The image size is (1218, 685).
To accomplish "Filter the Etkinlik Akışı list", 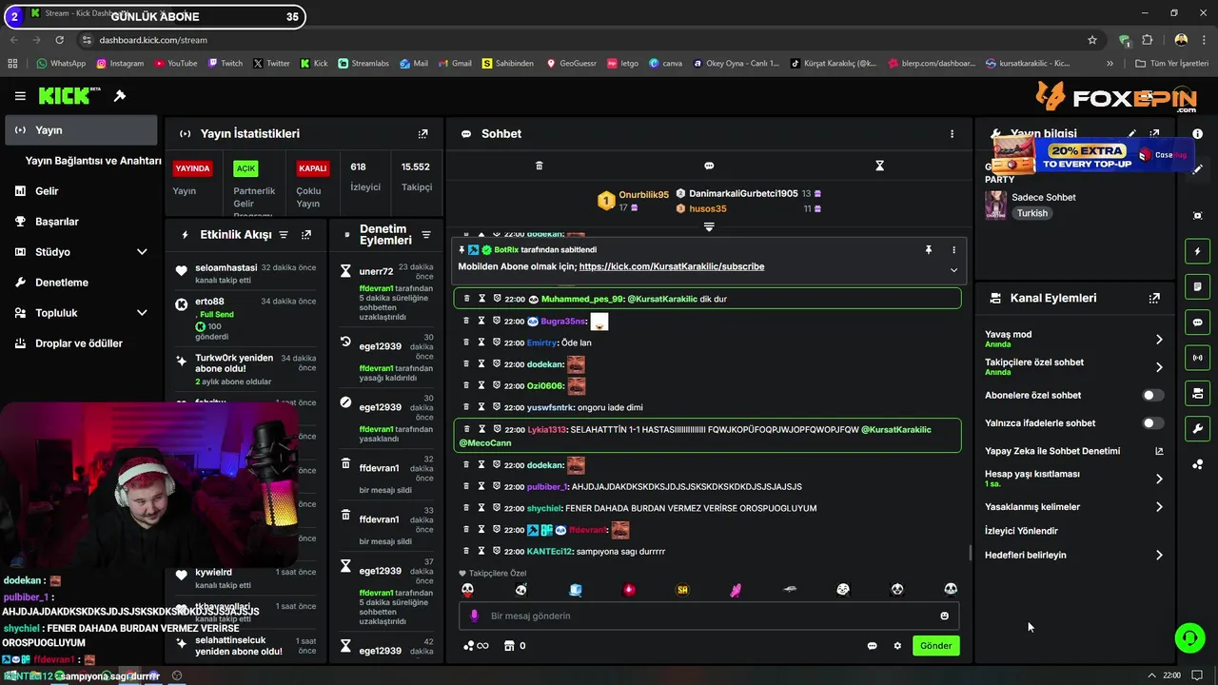I will 283,235.
